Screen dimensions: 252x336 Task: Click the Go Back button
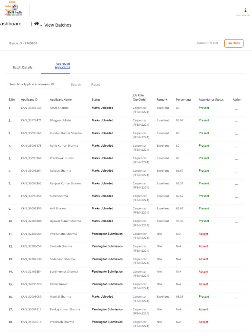tap(234, 43)
